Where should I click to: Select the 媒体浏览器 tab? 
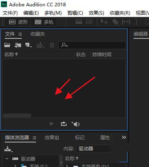click(x=17, y=138)
